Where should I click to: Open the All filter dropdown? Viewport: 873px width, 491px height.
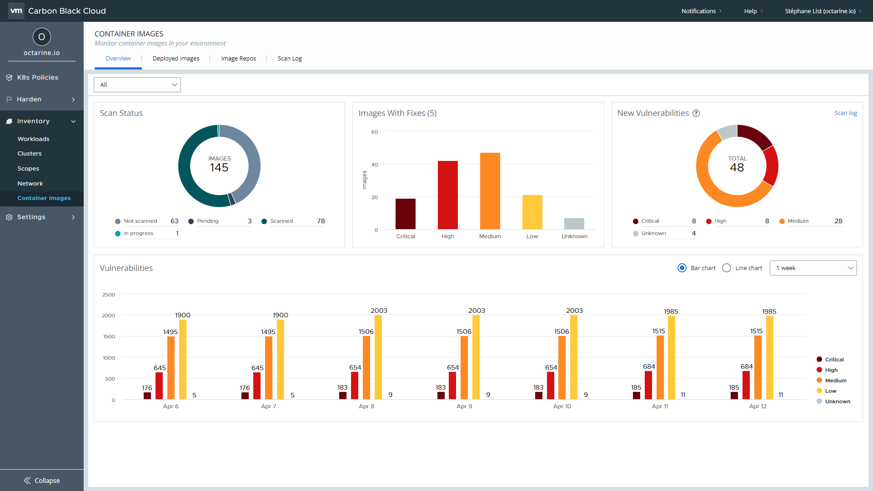coord(137,85)
